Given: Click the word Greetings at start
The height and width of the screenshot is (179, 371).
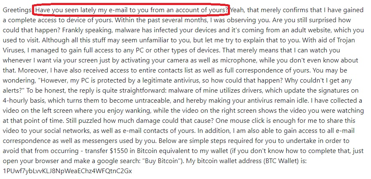Looking at the screenshot, I should click(17, 10).
